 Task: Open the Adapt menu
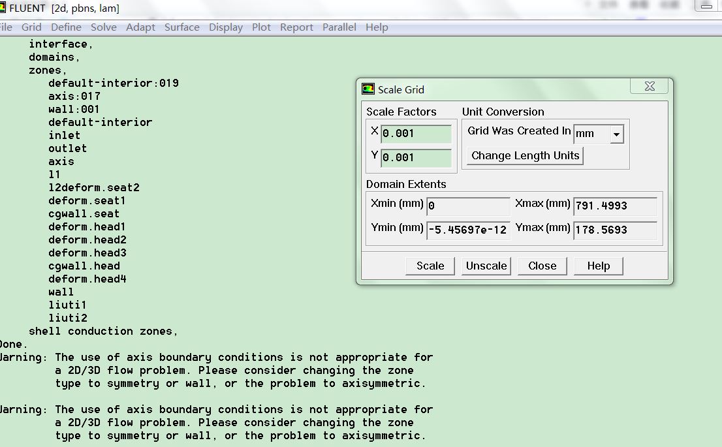tap(140, 27)
